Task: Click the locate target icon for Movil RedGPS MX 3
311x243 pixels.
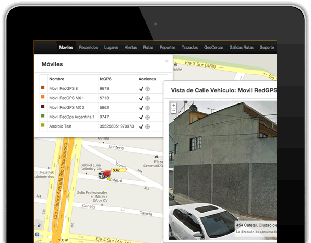Action: click(x=147, y=108)
